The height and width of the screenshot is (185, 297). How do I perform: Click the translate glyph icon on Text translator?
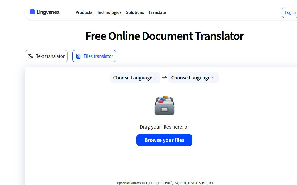pos(31,56)
